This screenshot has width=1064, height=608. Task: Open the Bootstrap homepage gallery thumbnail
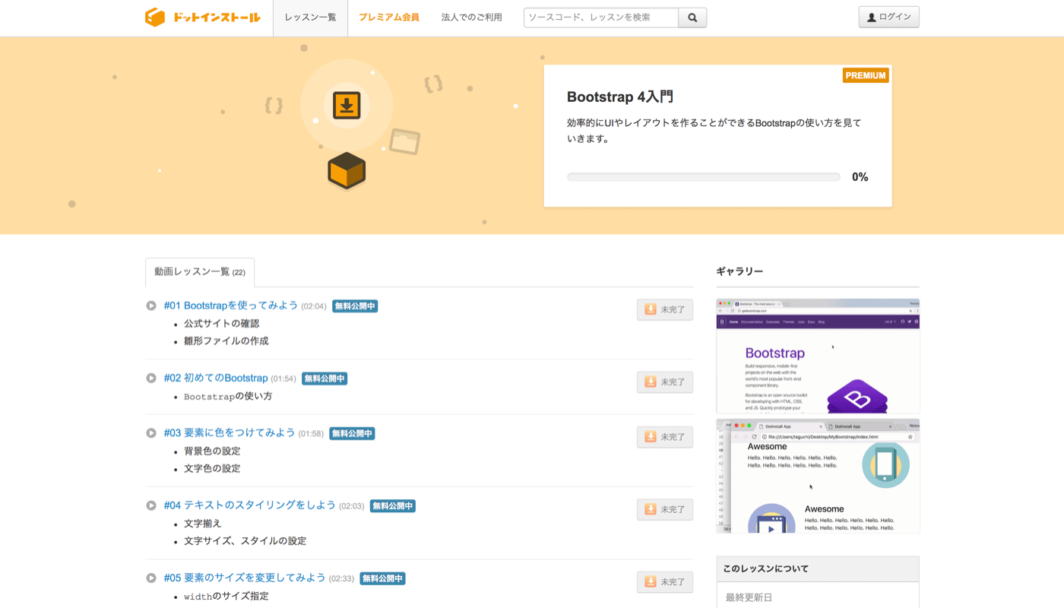point(818,356)
